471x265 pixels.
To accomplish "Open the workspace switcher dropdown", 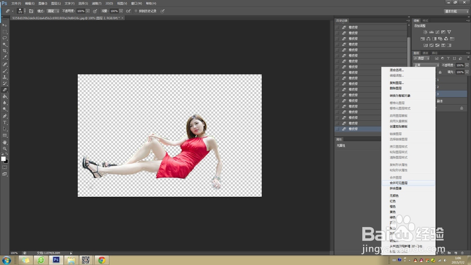I will (x=456, y=11).
